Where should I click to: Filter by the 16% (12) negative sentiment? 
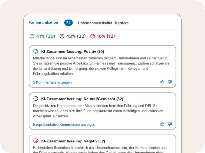(x=102, y=36)
